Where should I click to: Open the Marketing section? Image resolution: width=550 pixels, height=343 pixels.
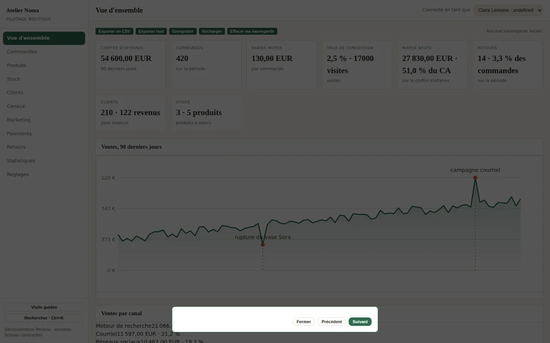[44, 120]
